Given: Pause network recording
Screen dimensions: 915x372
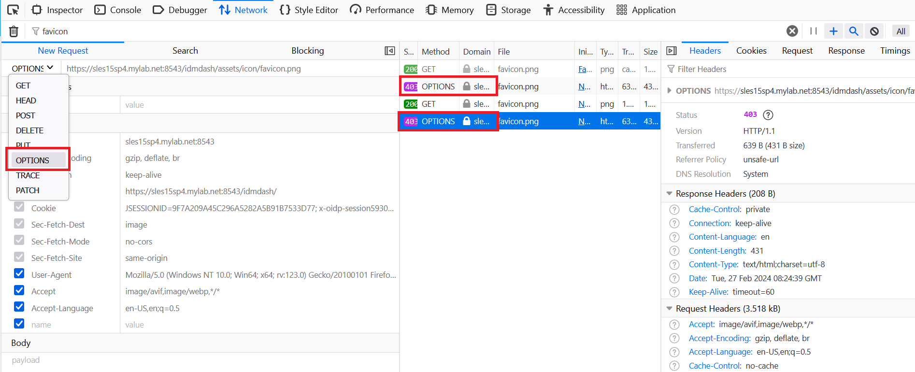Looking at the screenshot, I should (814, 31).
